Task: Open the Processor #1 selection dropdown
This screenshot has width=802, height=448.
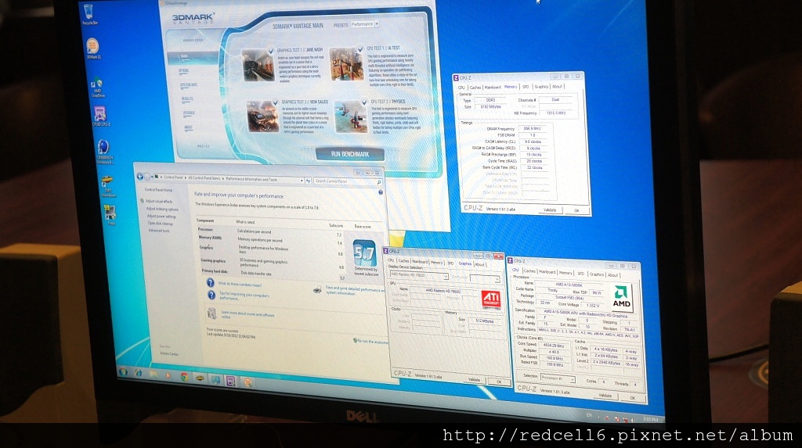Action: [558, 378]
